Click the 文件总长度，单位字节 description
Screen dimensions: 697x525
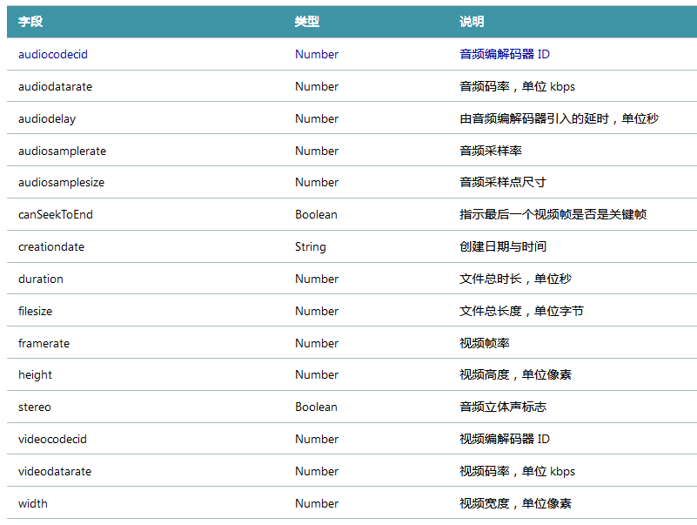(521, 311)
